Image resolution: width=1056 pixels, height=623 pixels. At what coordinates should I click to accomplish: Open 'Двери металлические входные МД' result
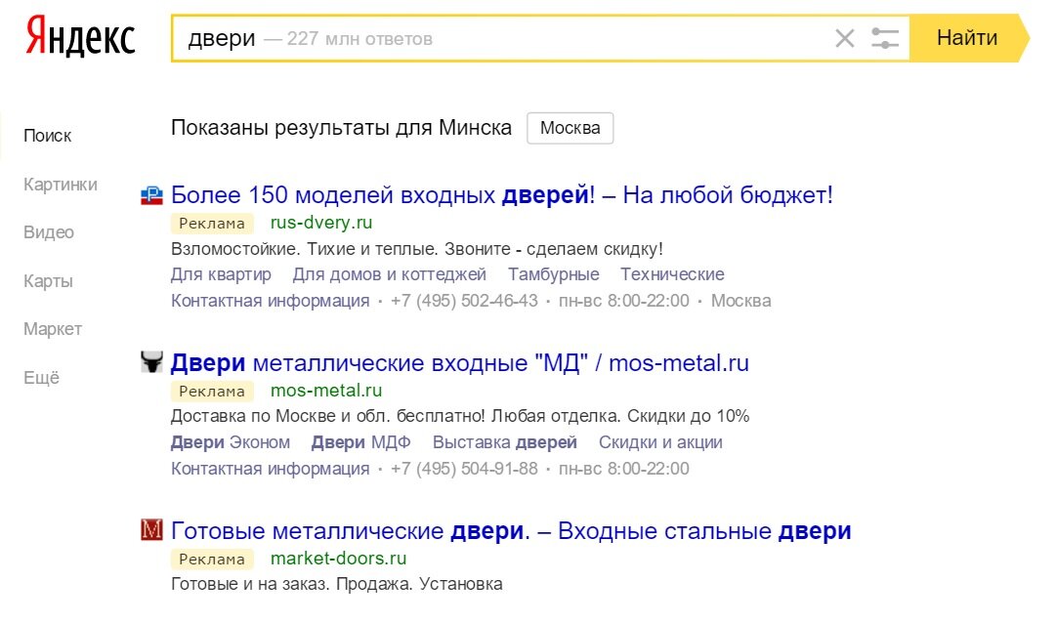click(x=459, y=363)
